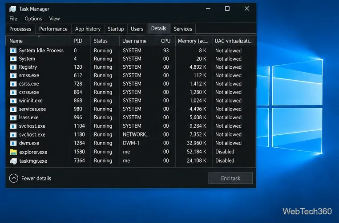Click the lsass.exe process icon
Screen dimensions: 339x223
click(13, 117)
